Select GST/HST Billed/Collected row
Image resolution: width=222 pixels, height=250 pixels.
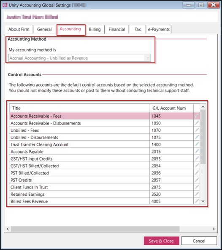[x=105, y=166]
